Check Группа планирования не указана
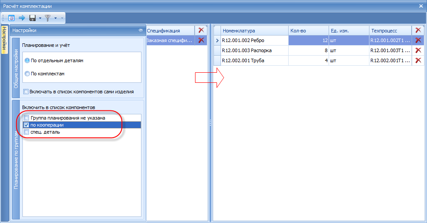Viewport: 427px width, 223px height. point(26,118)
